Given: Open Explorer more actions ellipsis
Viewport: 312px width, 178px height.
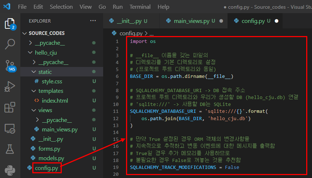Looking at the screenshot, I should pyautogui.click(x=93, y=20).
